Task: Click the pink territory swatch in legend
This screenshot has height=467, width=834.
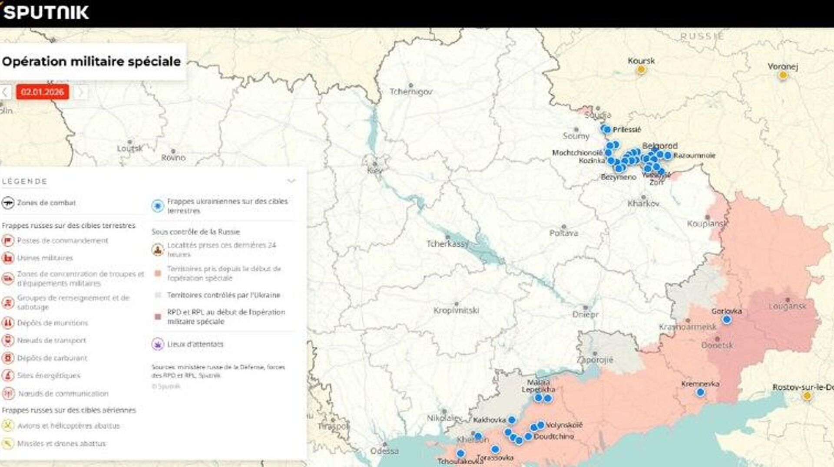Action: tap(158, 273)
